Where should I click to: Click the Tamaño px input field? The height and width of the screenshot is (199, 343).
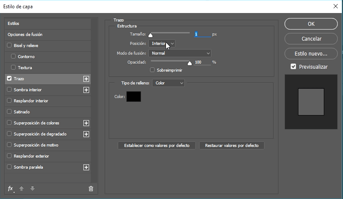(202, 34)
